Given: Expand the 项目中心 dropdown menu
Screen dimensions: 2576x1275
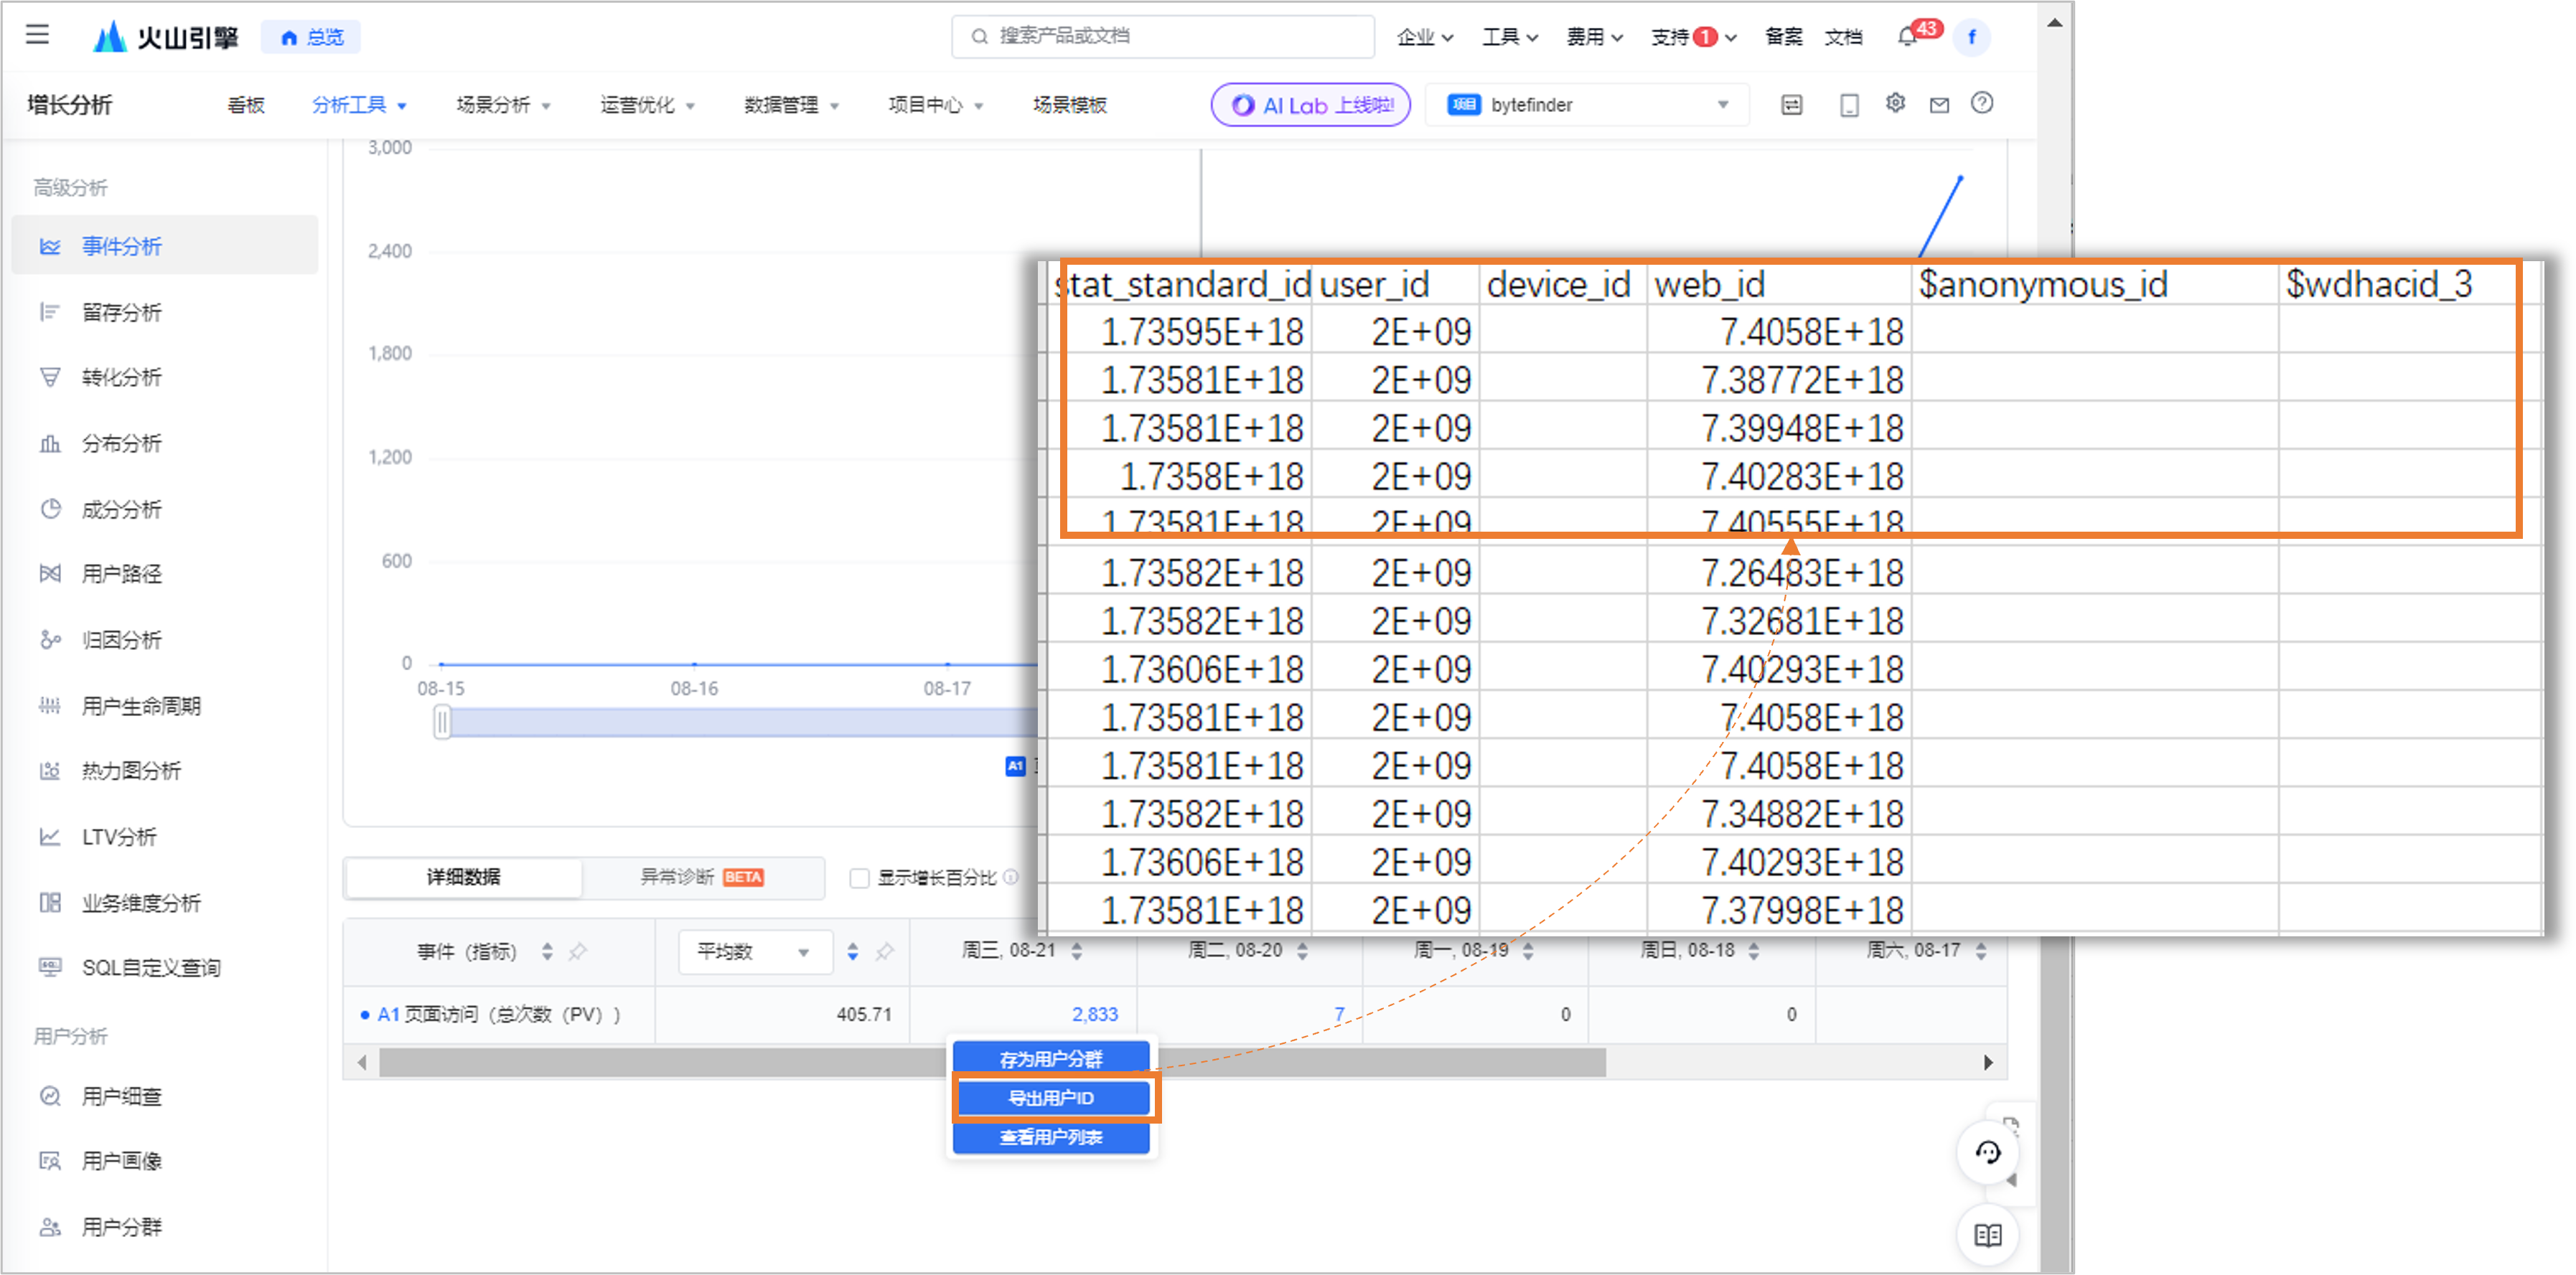Looking at the screenshot, I should pyautogui.click(x=935, y=105).
